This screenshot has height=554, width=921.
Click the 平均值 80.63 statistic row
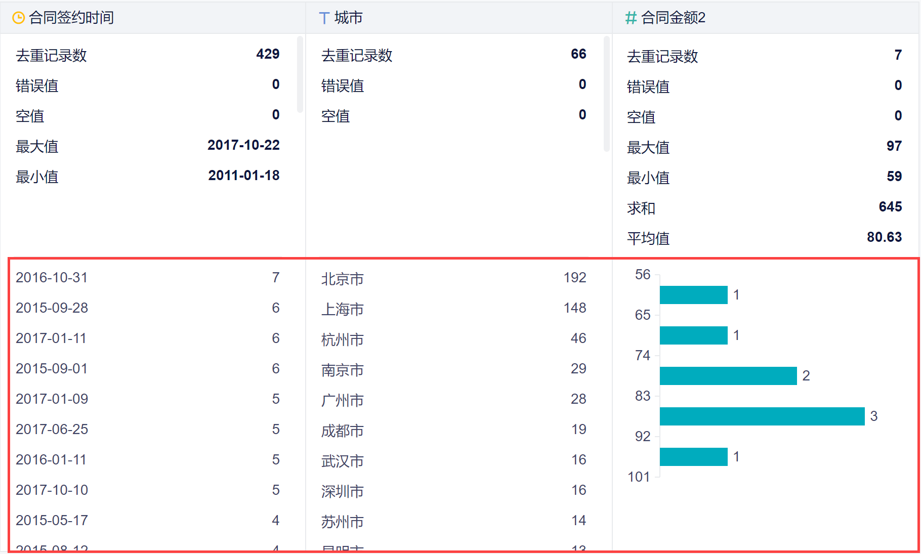point(764,237)
